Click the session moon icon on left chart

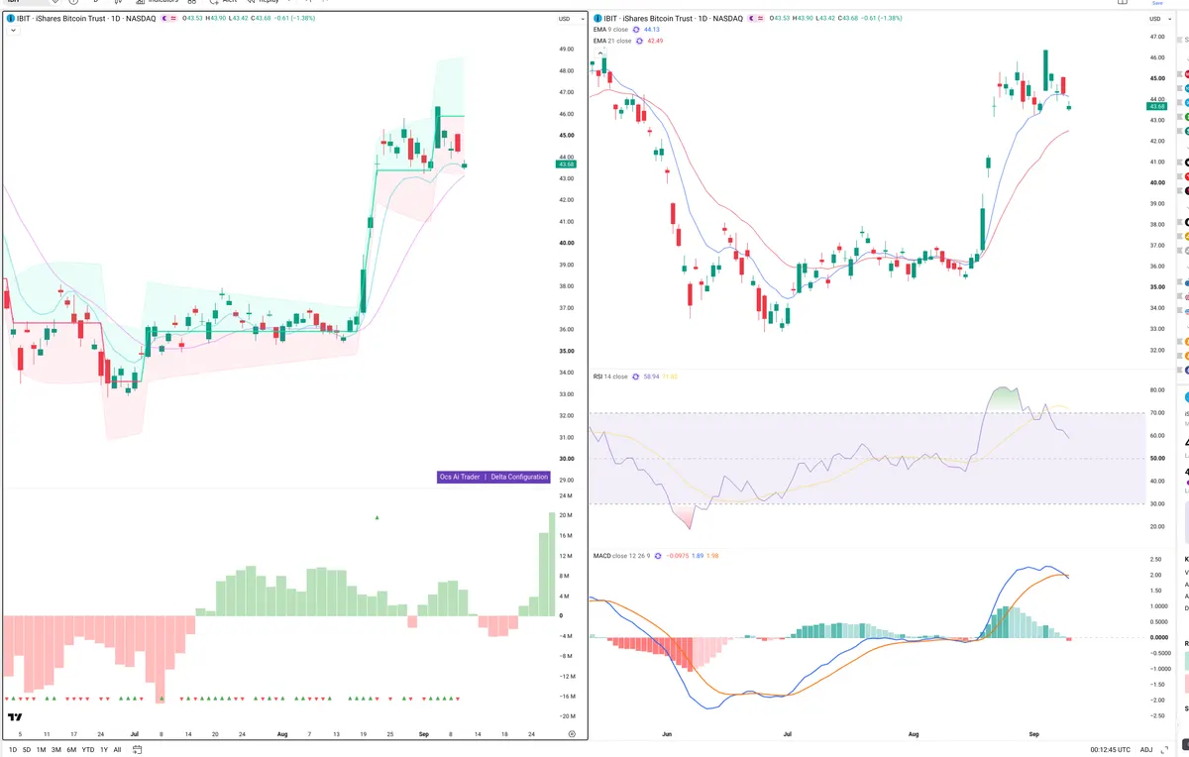click(164, 18)
